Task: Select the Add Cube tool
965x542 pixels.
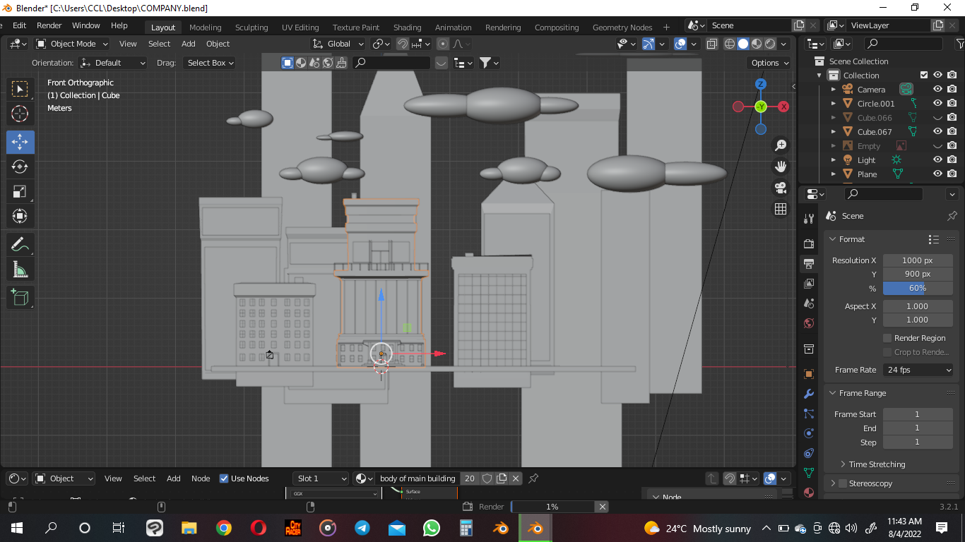Action: [20, 298]
